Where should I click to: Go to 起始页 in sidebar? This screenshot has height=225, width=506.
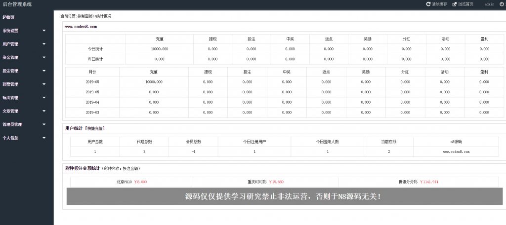tap(8, 17)
